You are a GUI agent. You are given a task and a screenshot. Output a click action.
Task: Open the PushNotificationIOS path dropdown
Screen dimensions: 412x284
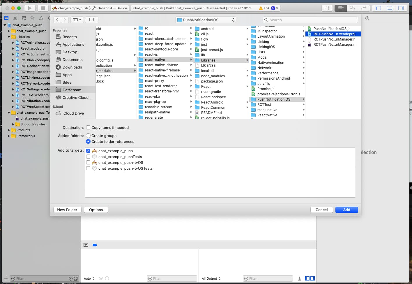click(206, 20)
